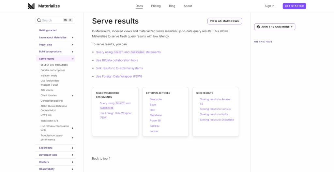Open Getting started in sidebar
The width and height of the screenshot is (334, 172).
pos(48,30)
